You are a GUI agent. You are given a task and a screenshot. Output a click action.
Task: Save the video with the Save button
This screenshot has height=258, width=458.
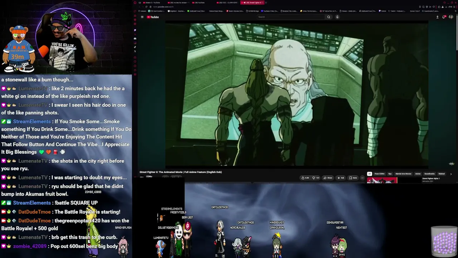click(x=353, y=178)
